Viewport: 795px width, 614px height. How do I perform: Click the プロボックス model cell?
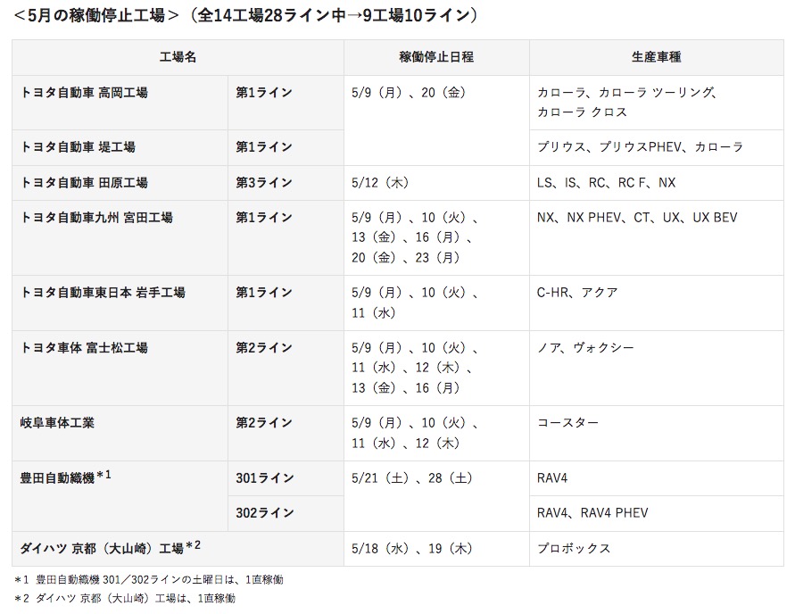[x=657, y=549]
